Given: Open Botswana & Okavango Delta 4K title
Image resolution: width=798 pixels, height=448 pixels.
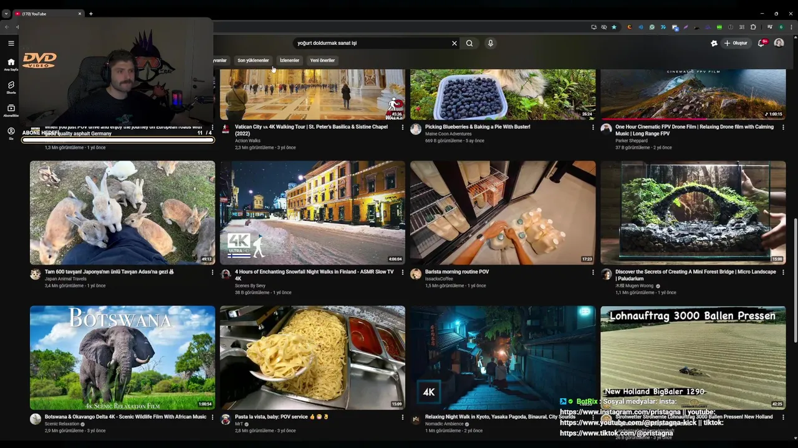Looking at the screenshot, I should (x=125, y=417).
